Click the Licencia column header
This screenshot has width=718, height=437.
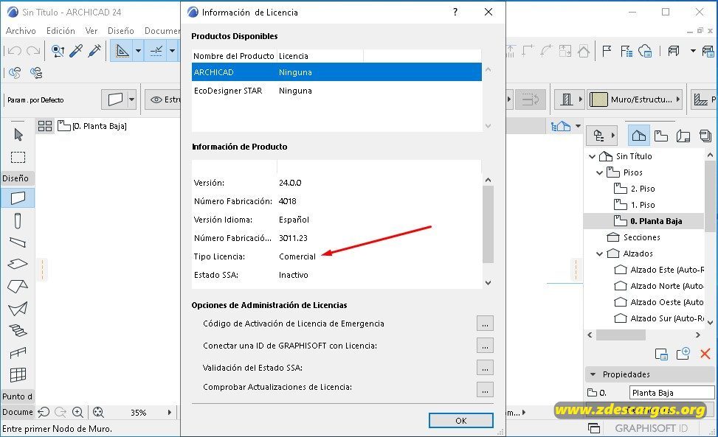(320, 56)
